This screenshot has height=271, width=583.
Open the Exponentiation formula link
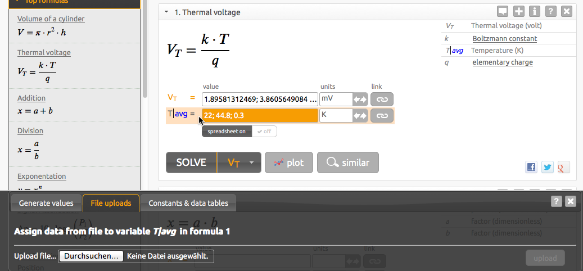(x=42, y=176)
